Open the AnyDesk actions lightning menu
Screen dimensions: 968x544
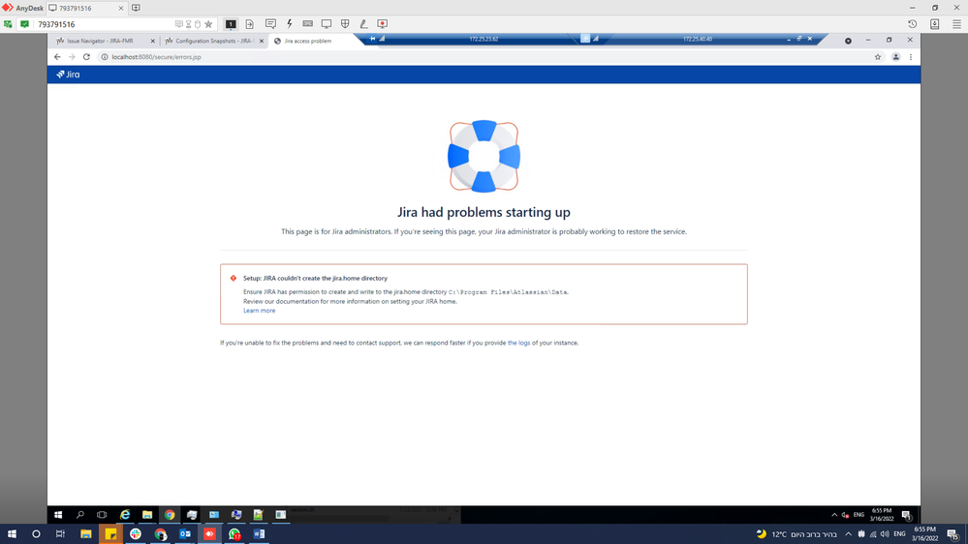tap(289, 24)
